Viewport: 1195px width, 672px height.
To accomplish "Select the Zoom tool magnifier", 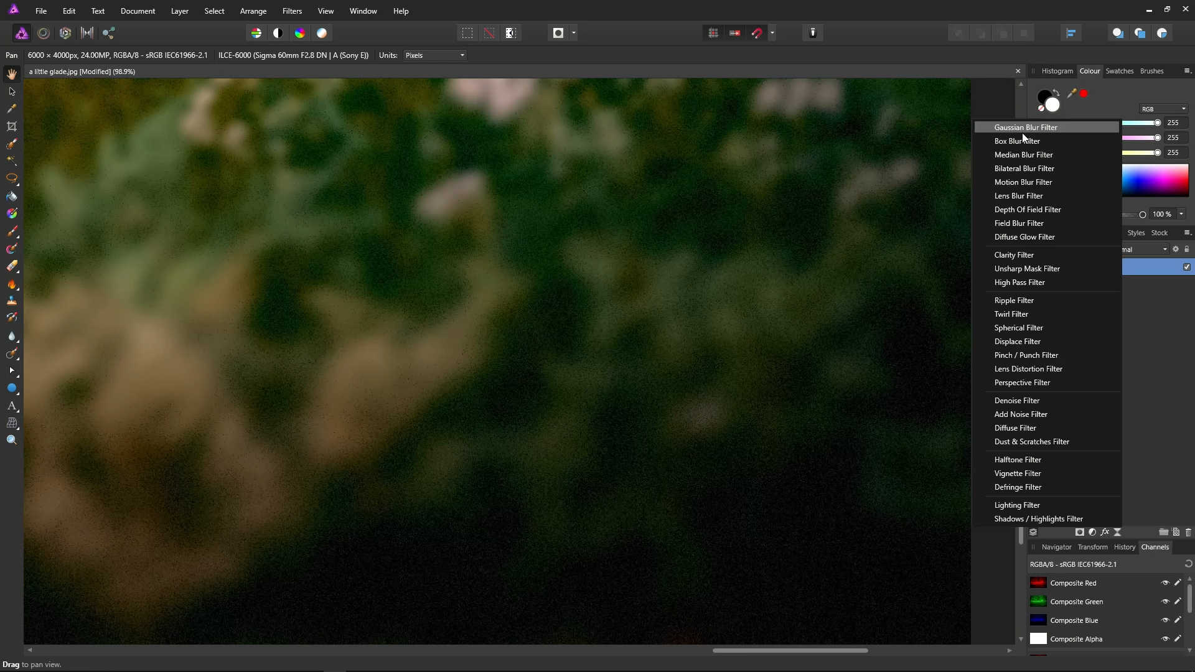I will pos(11,440).
